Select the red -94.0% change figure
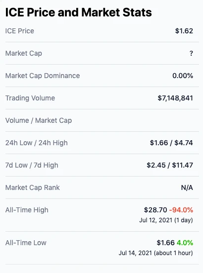Viewport: 203px width, 273px height. [181, 210]
